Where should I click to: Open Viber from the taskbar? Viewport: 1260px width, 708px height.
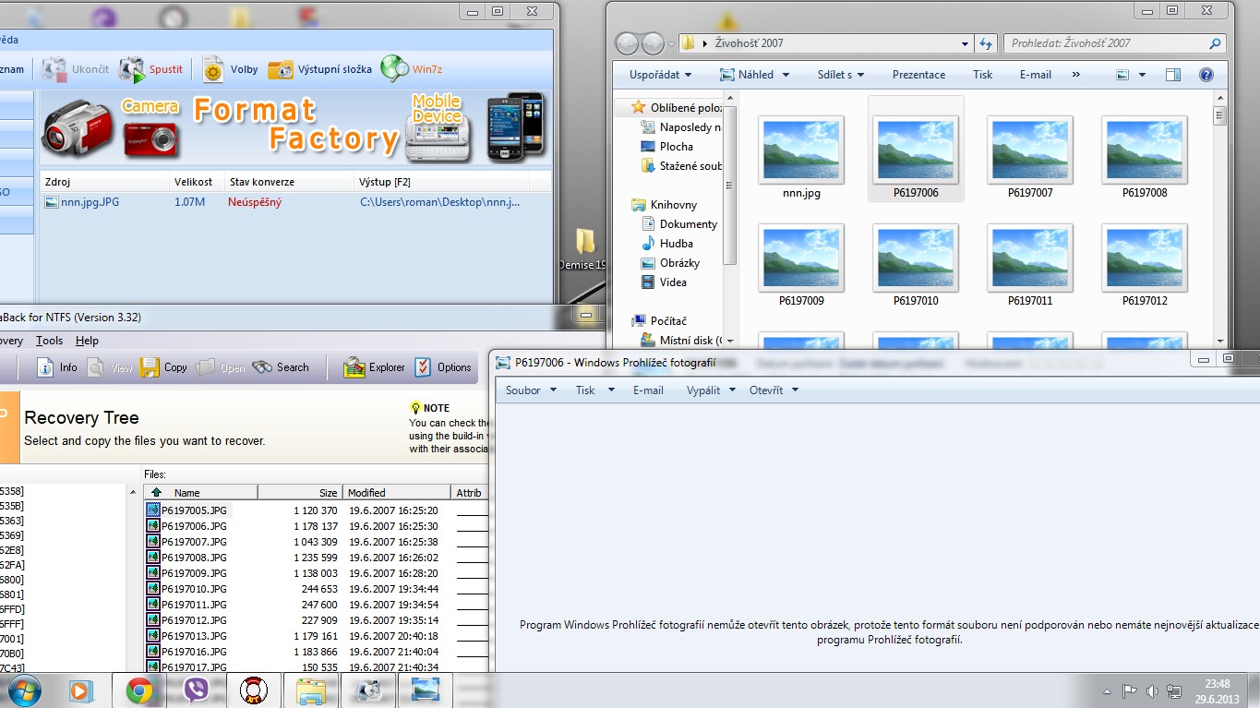coord(196,690)
